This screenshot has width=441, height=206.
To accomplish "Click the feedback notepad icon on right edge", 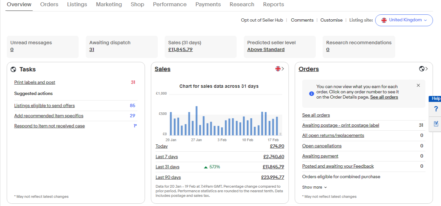I will click(436, 123).
